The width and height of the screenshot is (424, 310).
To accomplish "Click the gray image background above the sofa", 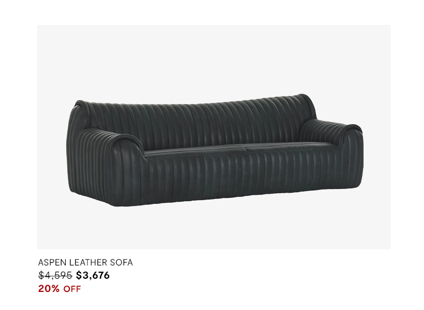I will (214, 58).
